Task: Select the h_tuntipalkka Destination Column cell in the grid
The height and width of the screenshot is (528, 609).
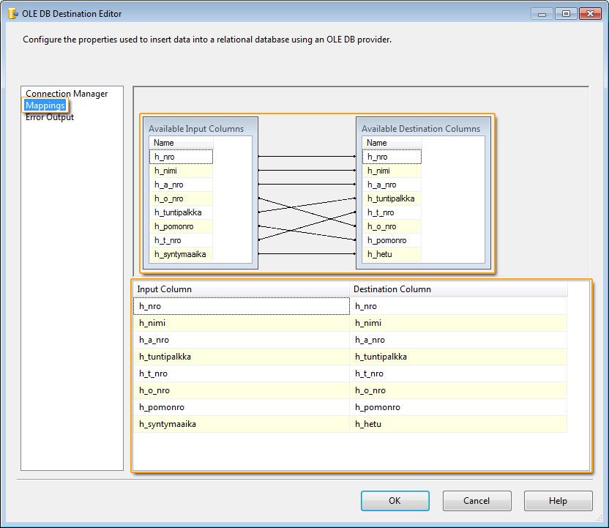Action: click(x=458, y=357)
